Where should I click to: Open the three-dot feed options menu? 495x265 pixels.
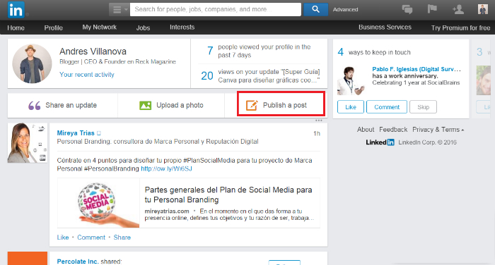click(x=318, y=121)
